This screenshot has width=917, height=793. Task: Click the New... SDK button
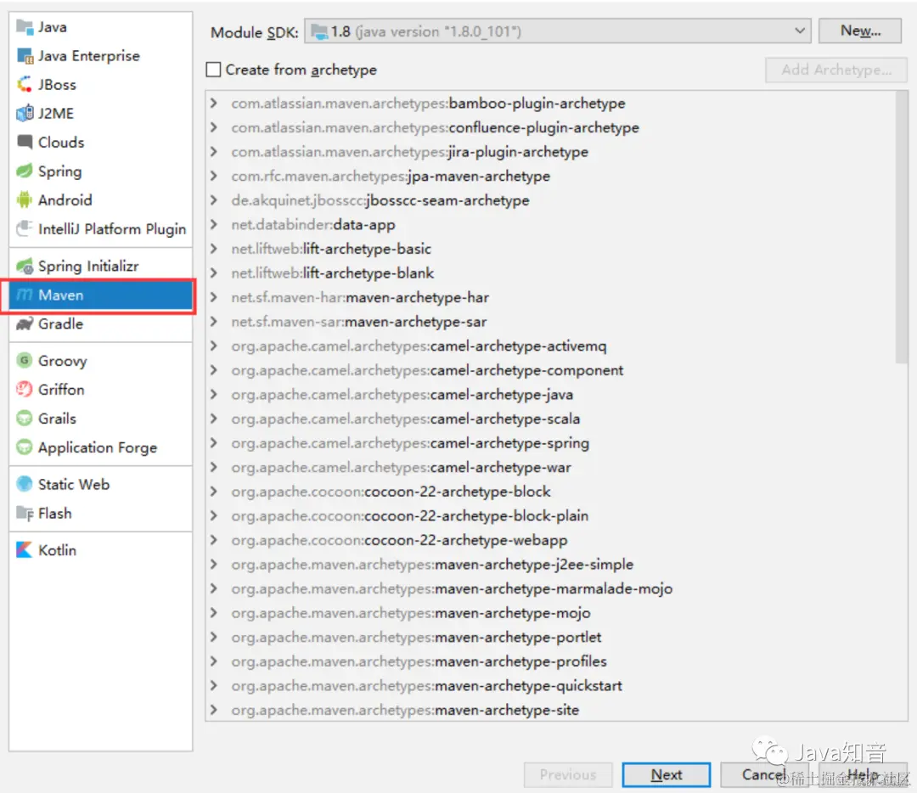[859, 31]
